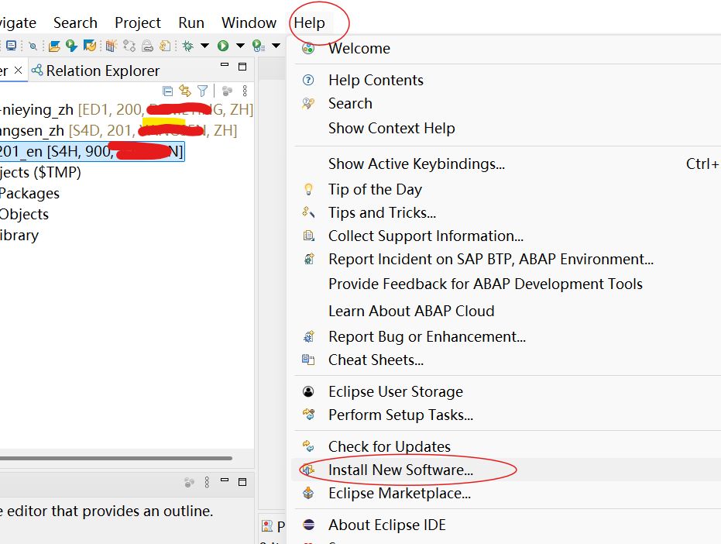Click the explorer filter funnel icon
The width and height of the screenshot is (721, 544).
(202, 91)
